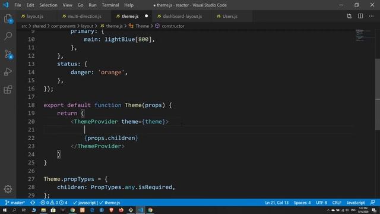Click '{props.children}' on line 22
The height and width of the screenshot is (214, 380).
[111, 138]
